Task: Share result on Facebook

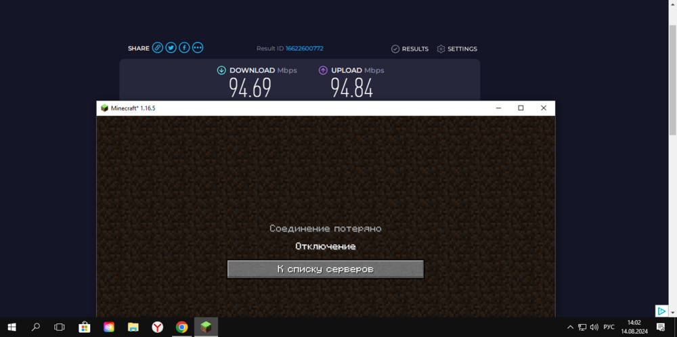Action: [184, 48]
